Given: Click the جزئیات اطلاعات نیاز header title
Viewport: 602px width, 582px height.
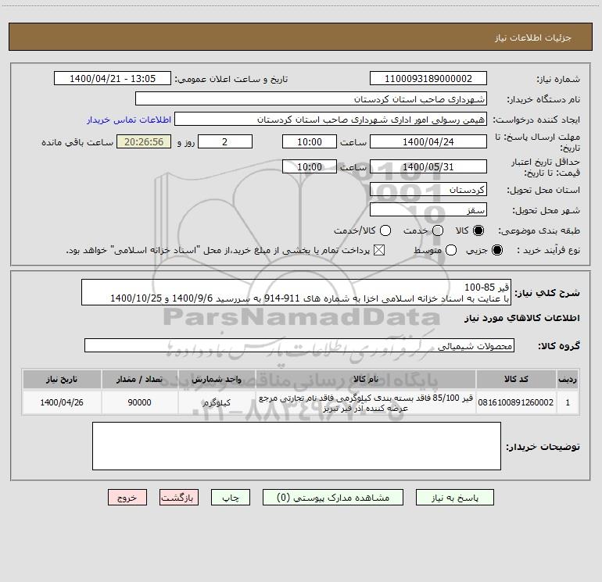Looking at the screenshot, I should click(533, 37).
